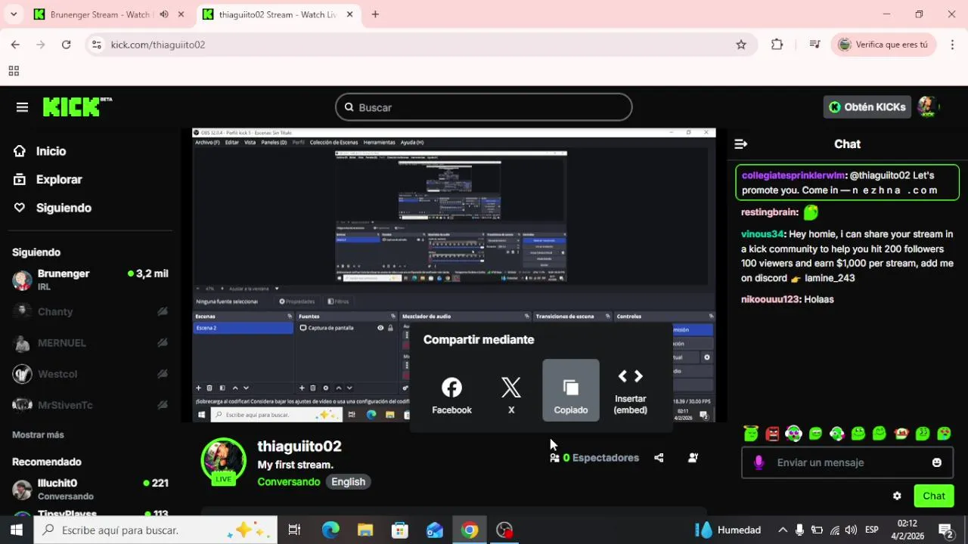Click the Conversando category link

coord(289,482)
